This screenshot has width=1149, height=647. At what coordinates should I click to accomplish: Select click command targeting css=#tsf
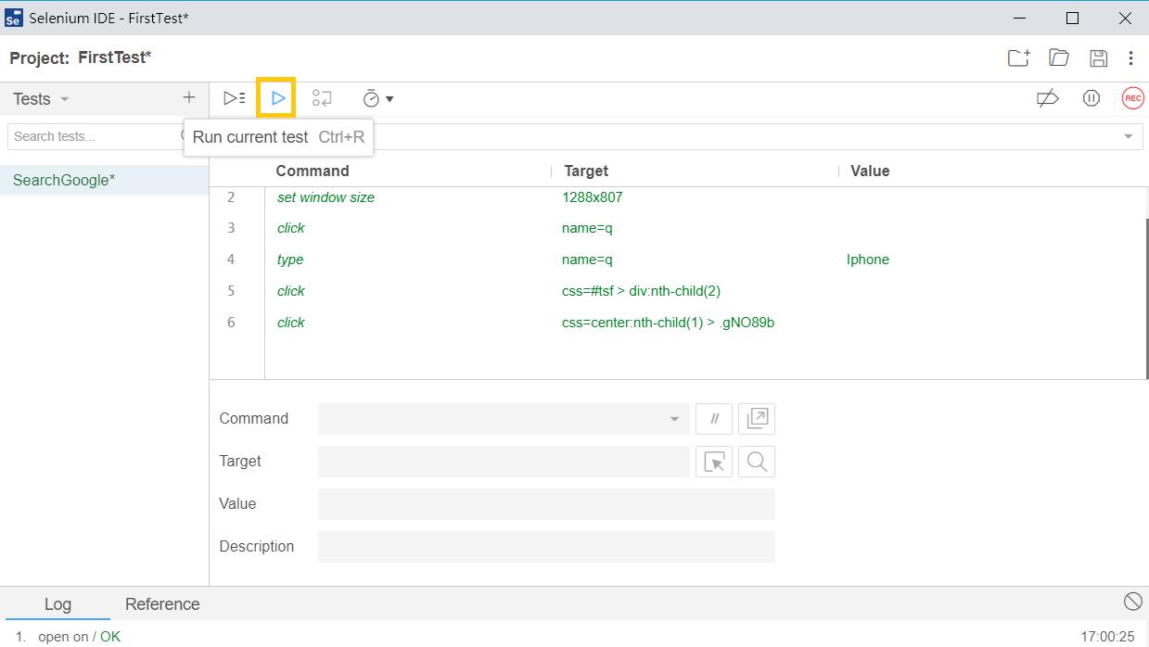679,291
